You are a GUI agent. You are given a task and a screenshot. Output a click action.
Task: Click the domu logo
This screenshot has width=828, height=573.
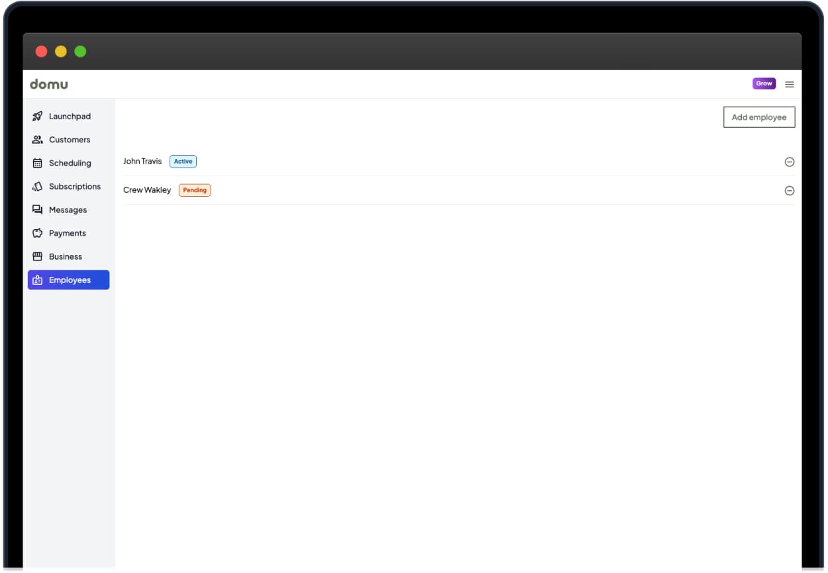tap(49, 84)
